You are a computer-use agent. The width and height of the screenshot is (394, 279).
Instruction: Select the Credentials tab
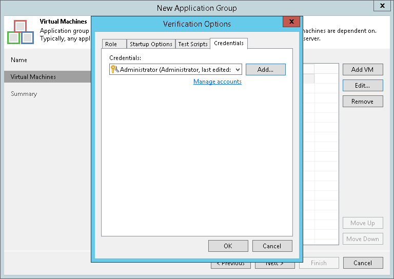[229, 43]
